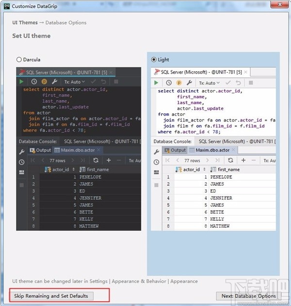The height and width of the screenshot is (306, 291).
Task: Click Skip Remaining and Set Defaults
Action: tap(51, 296)
